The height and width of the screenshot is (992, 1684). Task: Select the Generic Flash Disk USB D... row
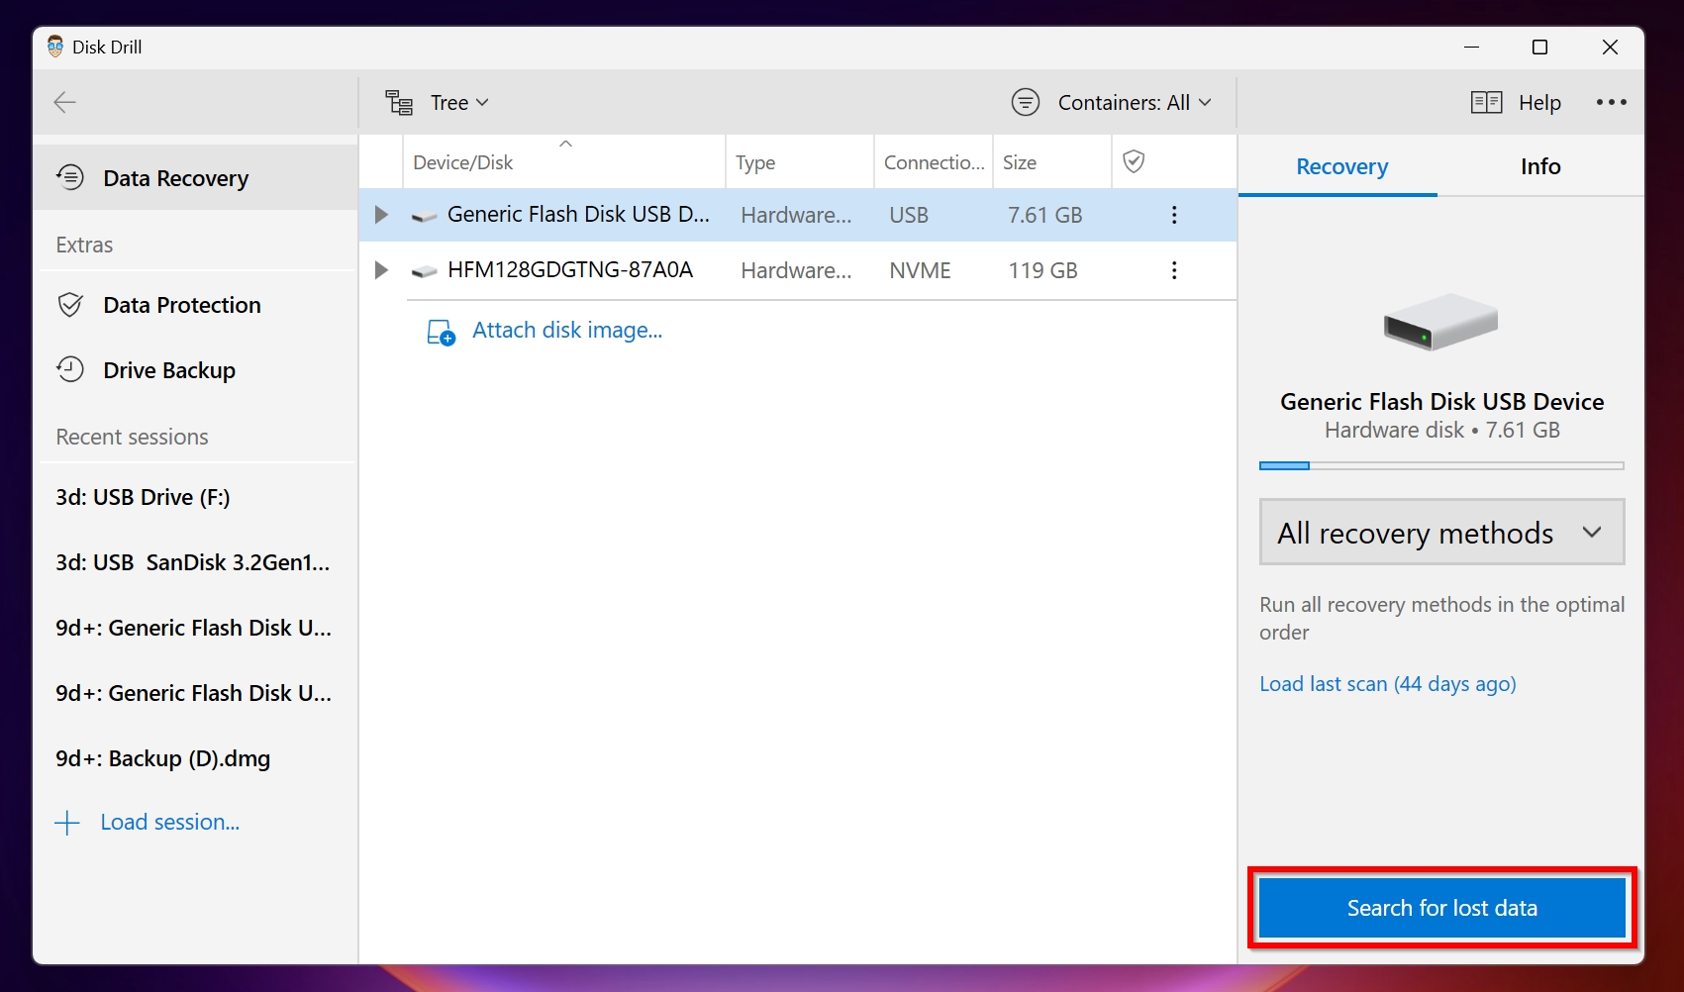(x=798, y=215)
